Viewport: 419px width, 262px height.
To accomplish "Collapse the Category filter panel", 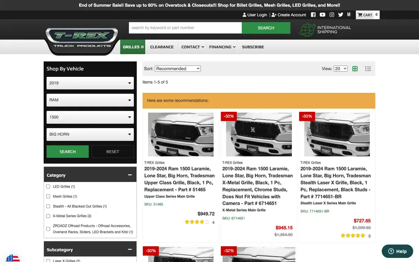I will 130,175.
